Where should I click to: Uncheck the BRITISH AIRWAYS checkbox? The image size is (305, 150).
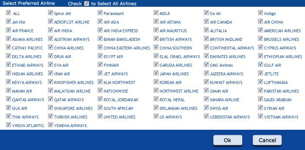pyautogui.click(x=156, y=39)
